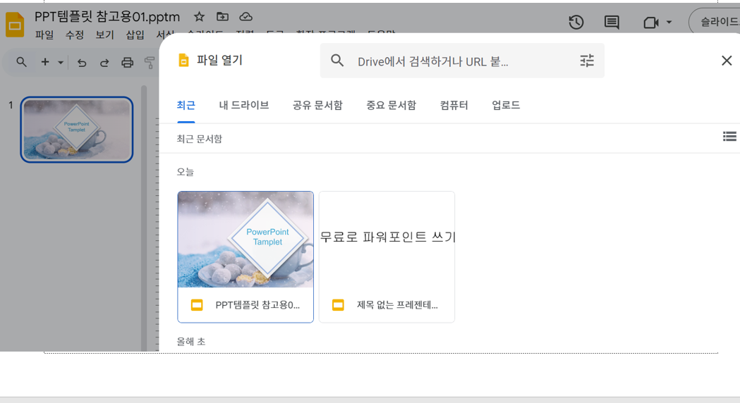The height and width of the screenshot is (403, 740).
Task: Click the print icon
Action: tap(127, 62)
